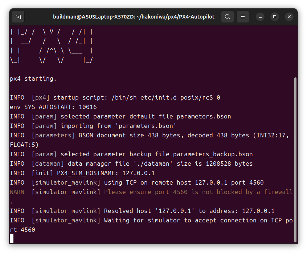Click the 'FLOAT:5)' text
This screenshot has width=307, height=254.
(x=24, y=145)
